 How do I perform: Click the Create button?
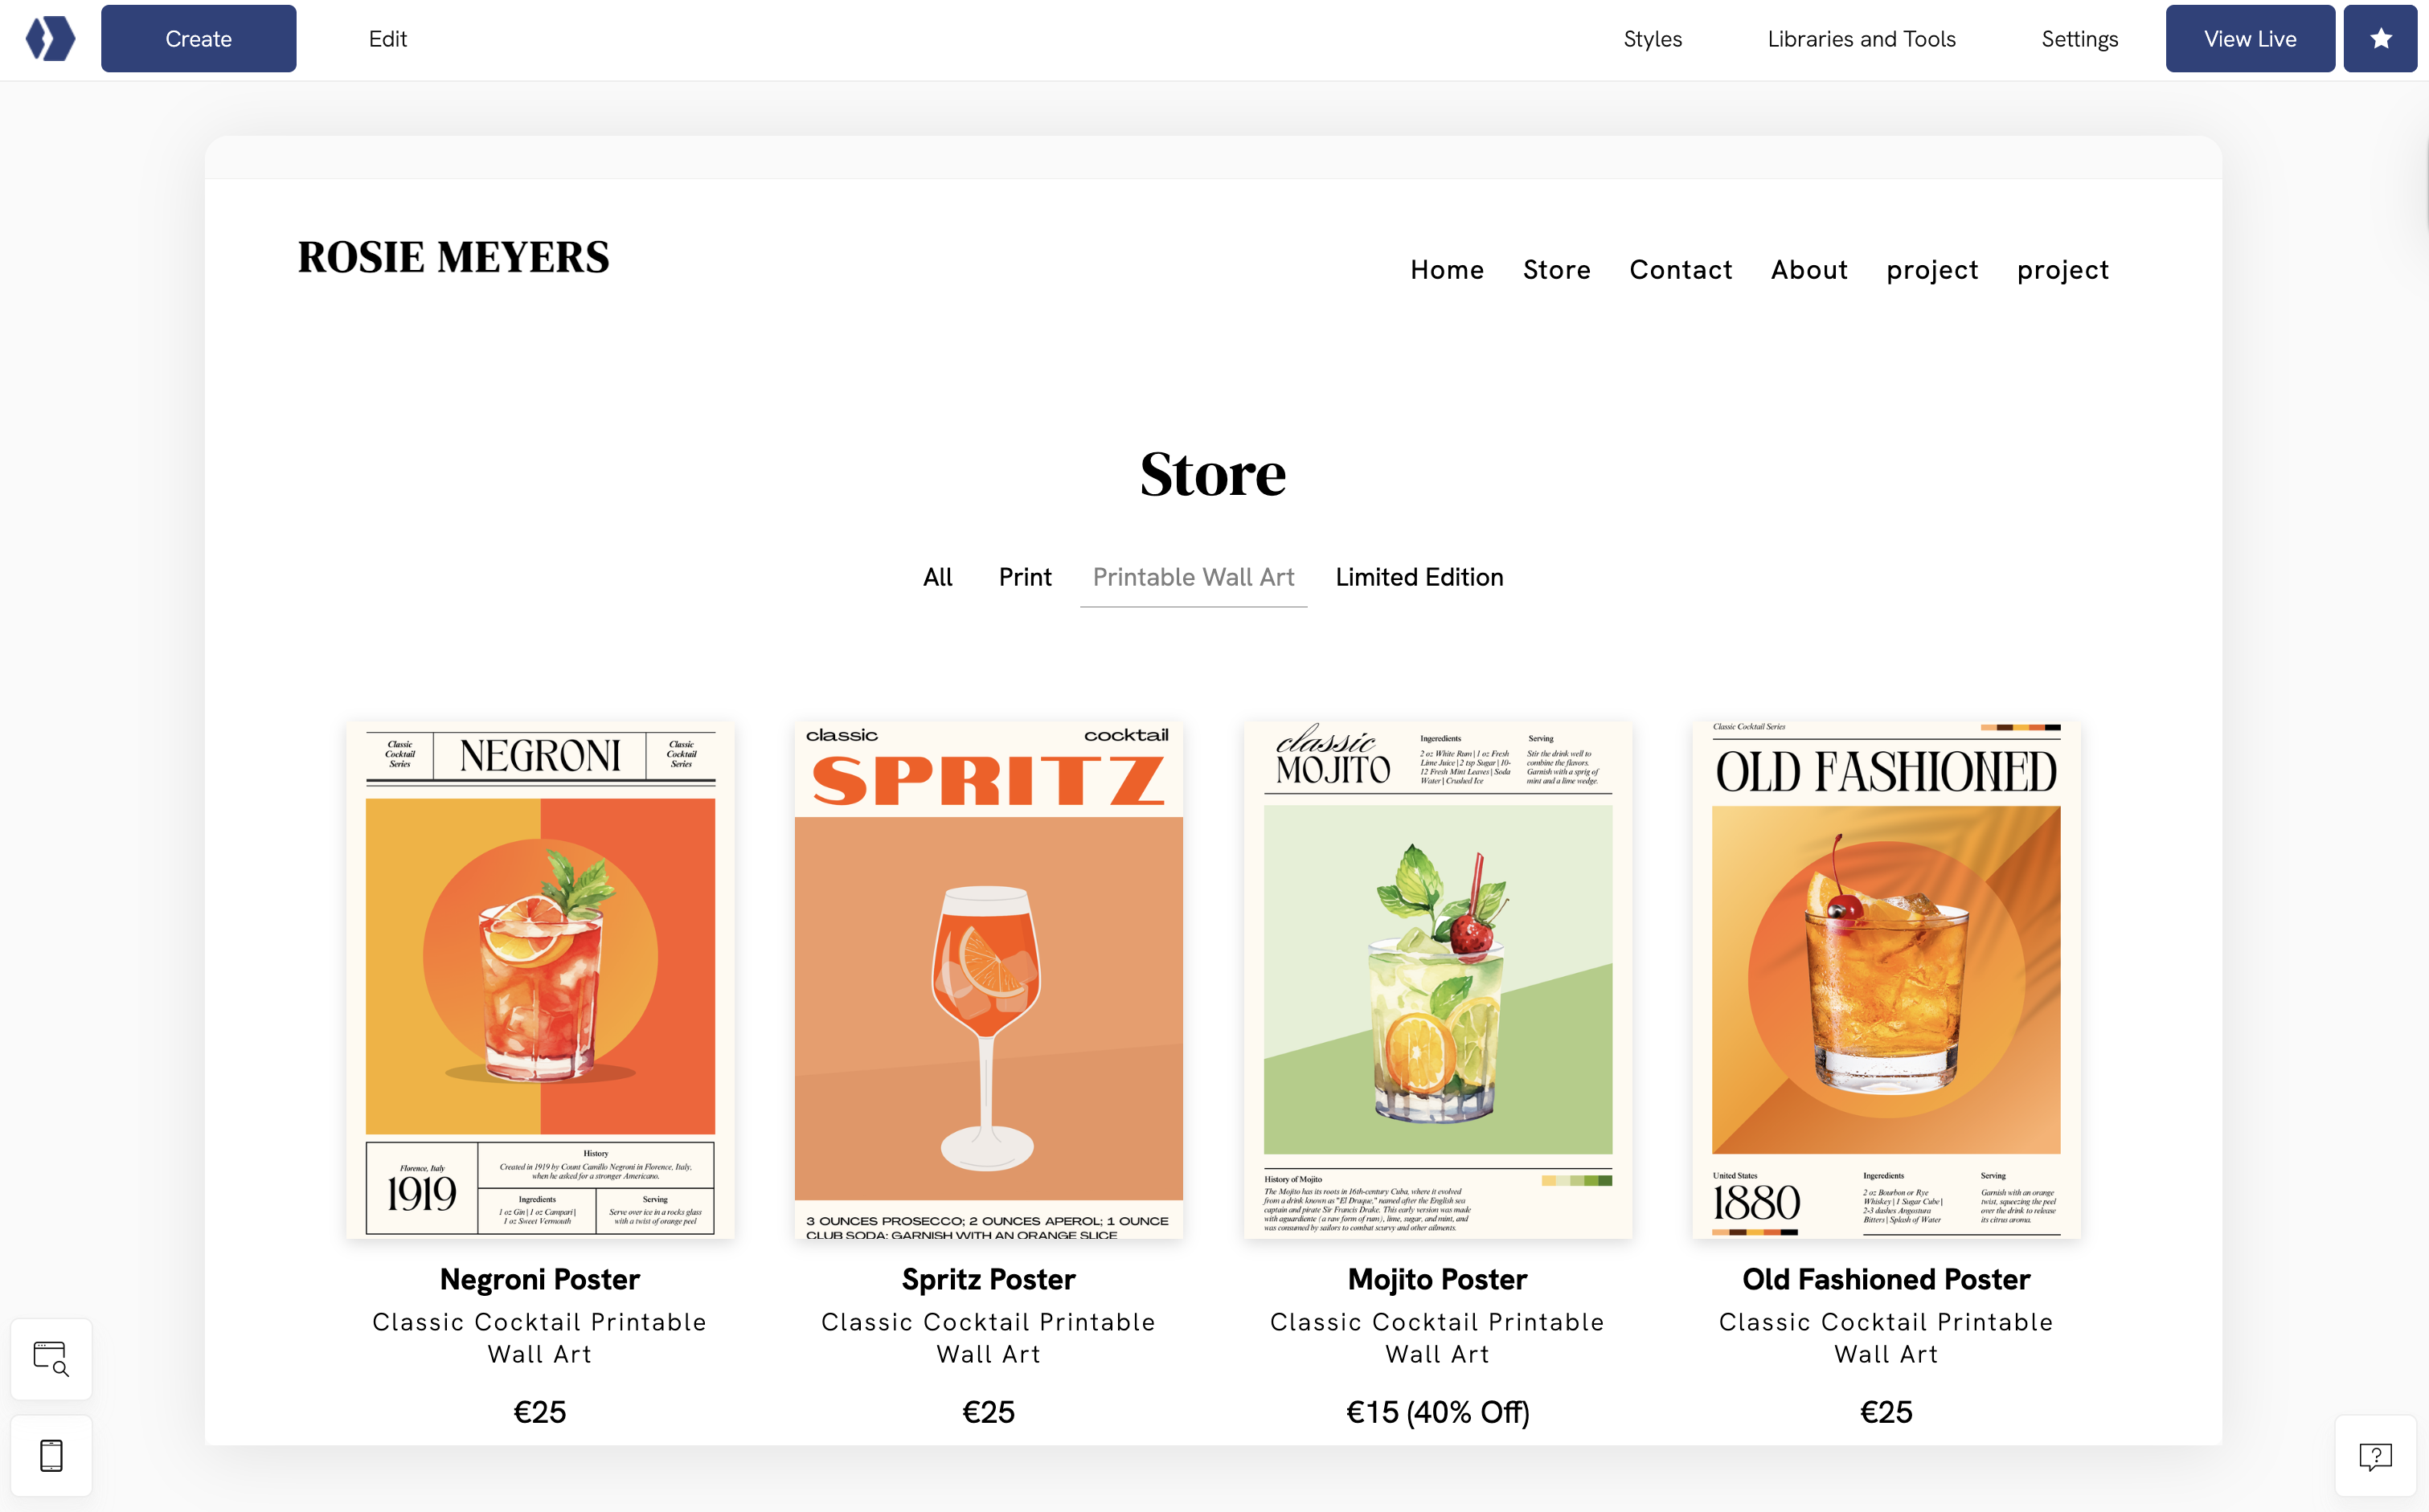197,38
